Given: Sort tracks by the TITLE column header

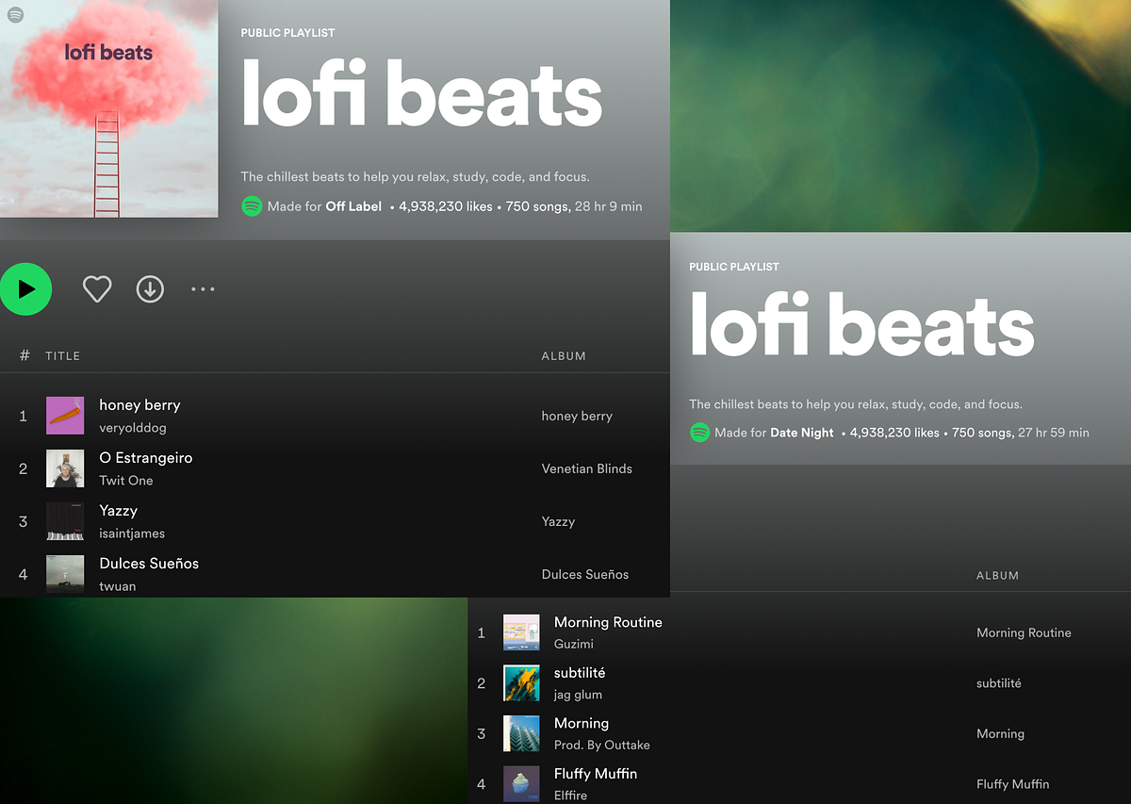Looking at the screenshot, I should point(63,355).
